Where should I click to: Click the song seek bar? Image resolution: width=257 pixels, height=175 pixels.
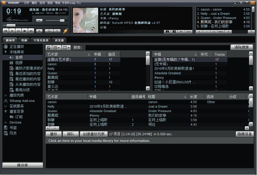pyautogui.click(x=35, y=25)
